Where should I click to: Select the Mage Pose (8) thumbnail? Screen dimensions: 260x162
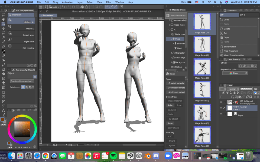pos(202,67)
